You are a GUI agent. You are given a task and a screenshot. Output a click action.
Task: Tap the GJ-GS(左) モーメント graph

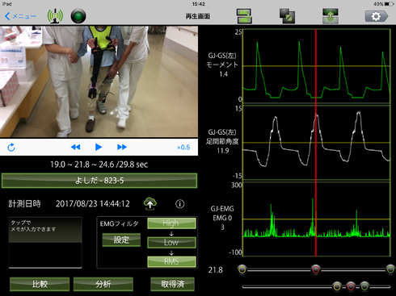pos(317,66)
